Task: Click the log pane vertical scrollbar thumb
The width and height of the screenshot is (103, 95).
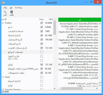Action: point(100,83)
